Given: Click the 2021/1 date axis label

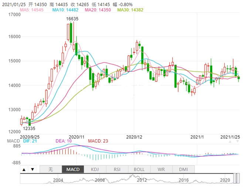Looking at the screenshot, I should (x=197, y=137).
